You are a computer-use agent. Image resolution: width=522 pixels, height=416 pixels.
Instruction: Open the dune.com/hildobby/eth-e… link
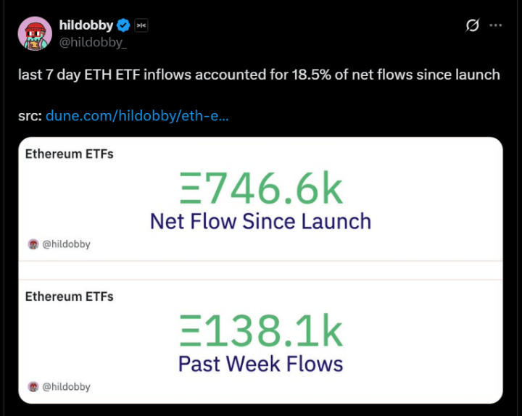pos(137,116)
